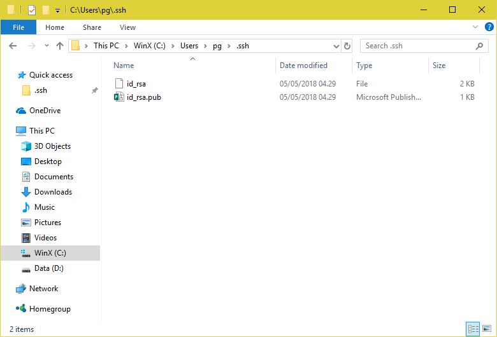Sort by the Name column header
Image resolution: width=497 pixels, height=337 pixels.
coord(124,65)
